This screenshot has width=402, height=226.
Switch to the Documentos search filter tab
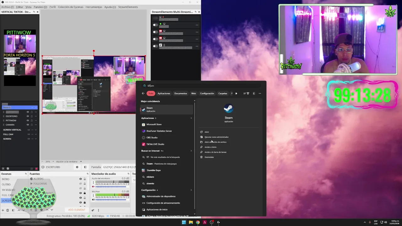pyautogui.click(x=181, y=93)
